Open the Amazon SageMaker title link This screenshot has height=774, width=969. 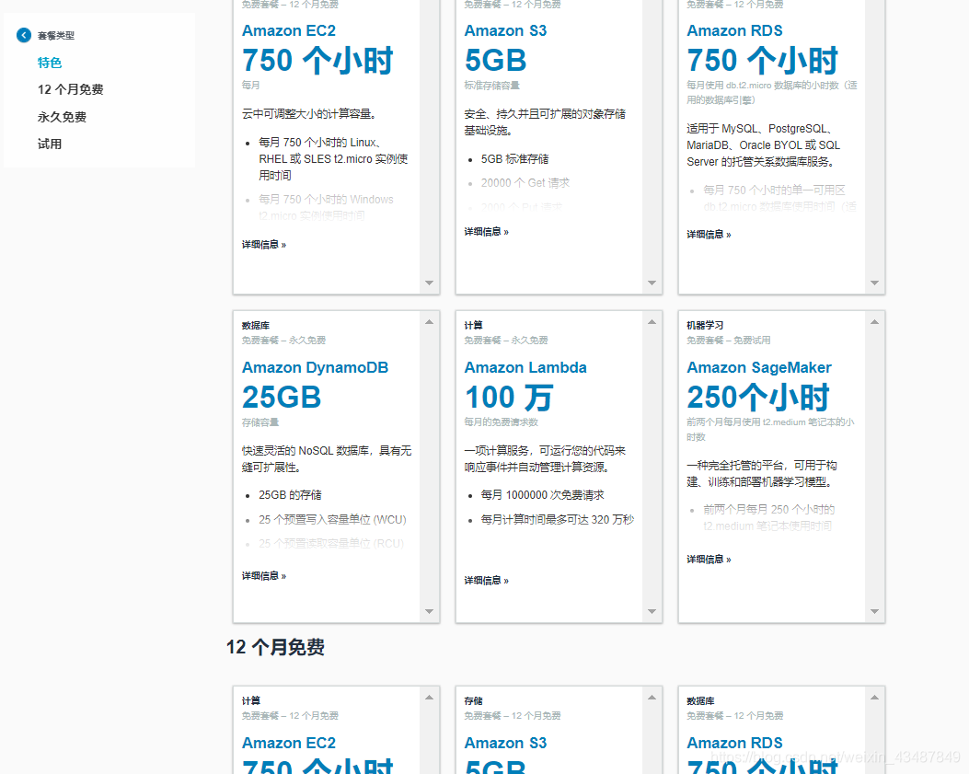[x=759, y=367]
